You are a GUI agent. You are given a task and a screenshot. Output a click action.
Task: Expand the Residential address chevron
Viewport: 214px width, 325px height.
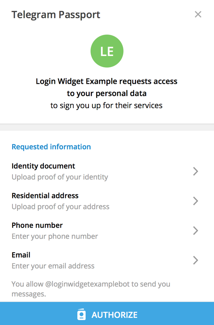195,201
